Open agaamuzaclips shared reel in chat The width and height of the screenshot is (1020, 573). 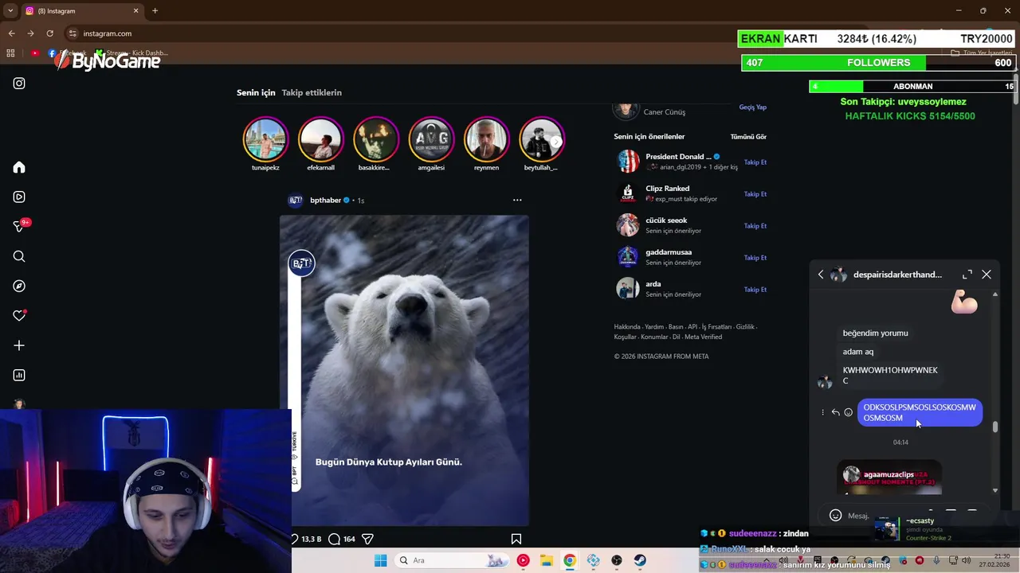point(889,477)
